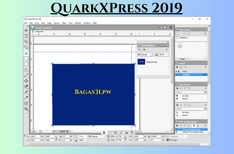The image size is (234, 154).
Task: Select the Eyedropper tool
Action: [26, 98]
